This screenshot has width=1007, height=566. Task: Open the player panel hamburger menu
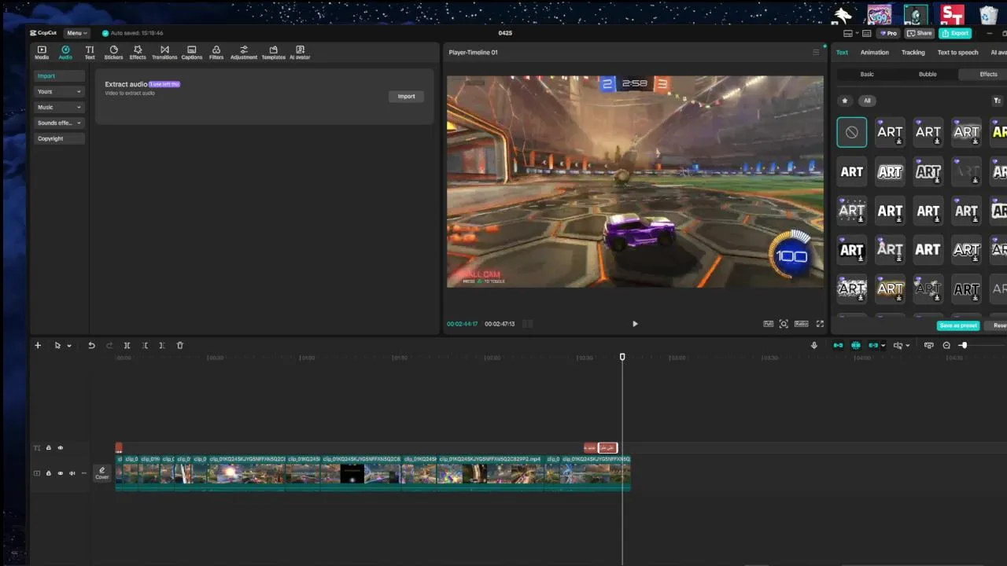[x=816, y=52]
